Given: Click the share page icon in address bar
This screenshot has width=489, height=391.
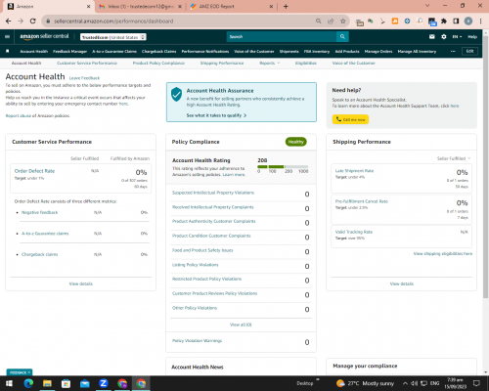Looking at the screenshot, I should coord(331,21).
